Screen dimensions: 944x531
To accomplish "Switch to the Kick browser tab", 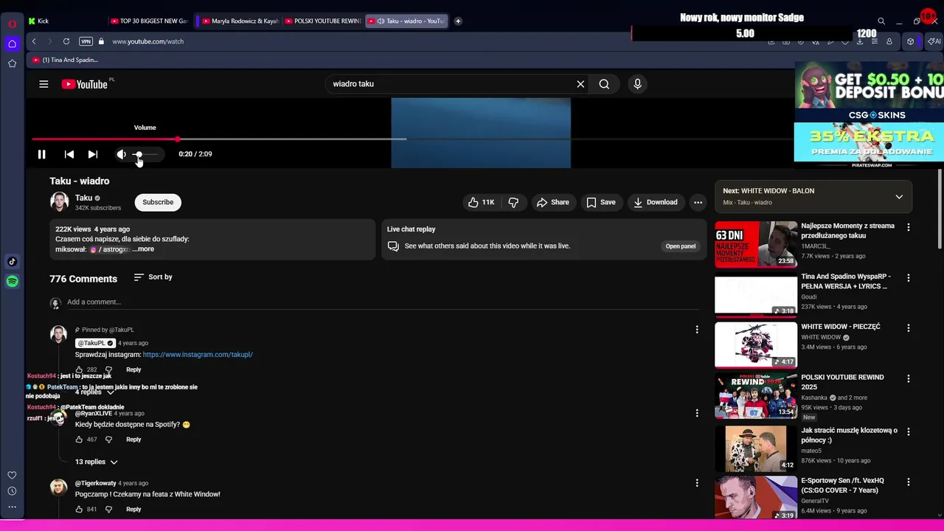I will coord(65,21).
